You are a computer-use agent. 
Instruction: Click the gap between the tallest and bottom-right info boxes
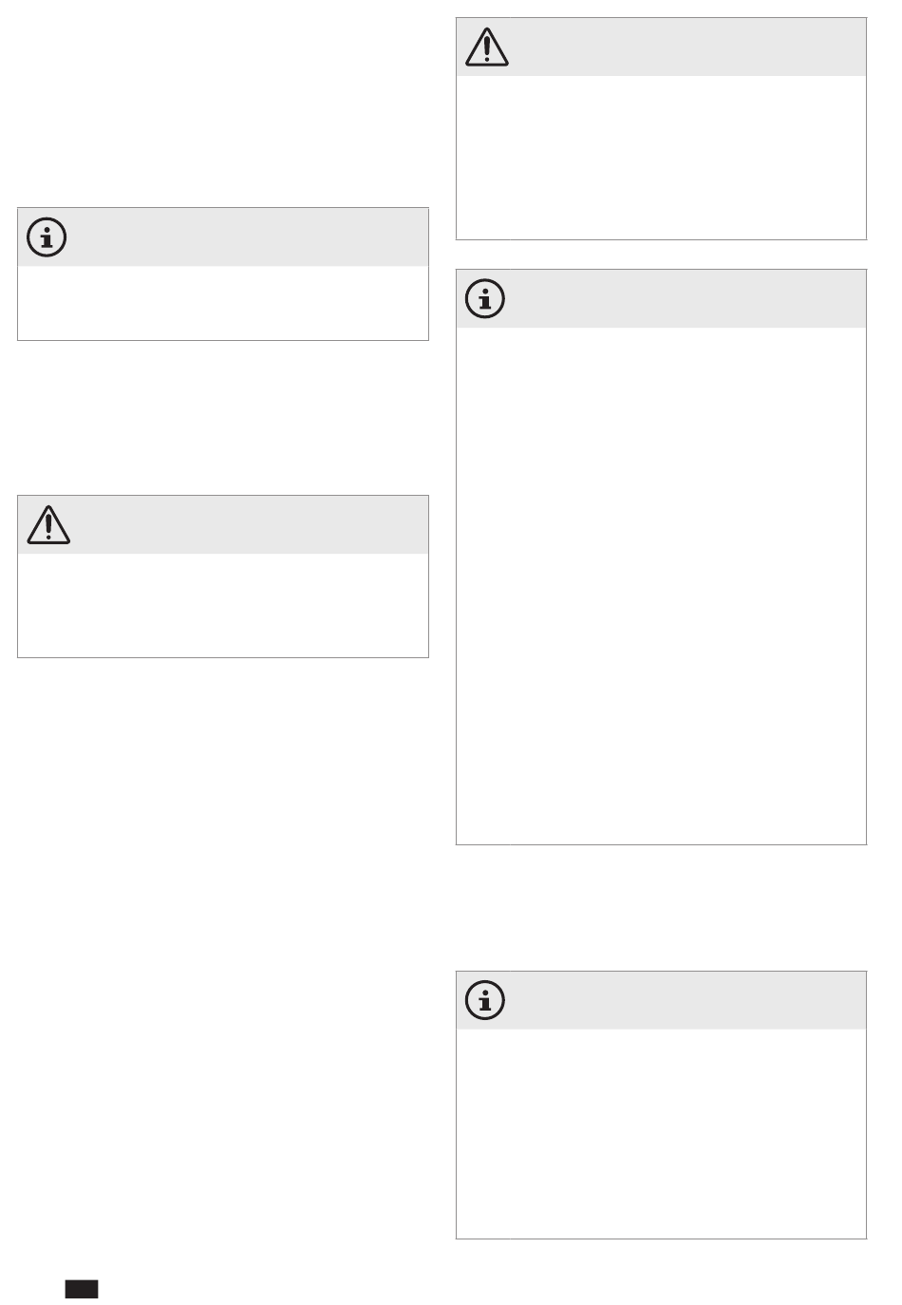pyautogui.click(x=662, y=908)
